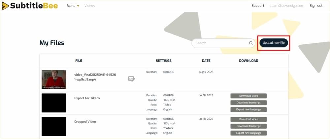
Task: Download video for Cropped Video
Action: click(248, 119)
